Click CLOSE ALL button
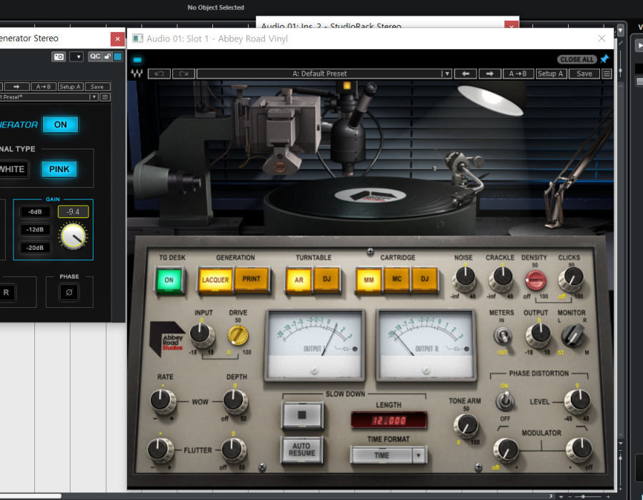Screen dimensions: 643x500 pos(577,59)
